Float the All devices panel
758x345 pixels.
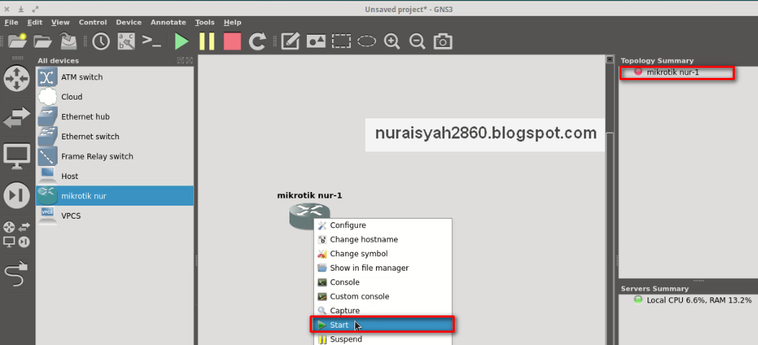tap(180, 61)
